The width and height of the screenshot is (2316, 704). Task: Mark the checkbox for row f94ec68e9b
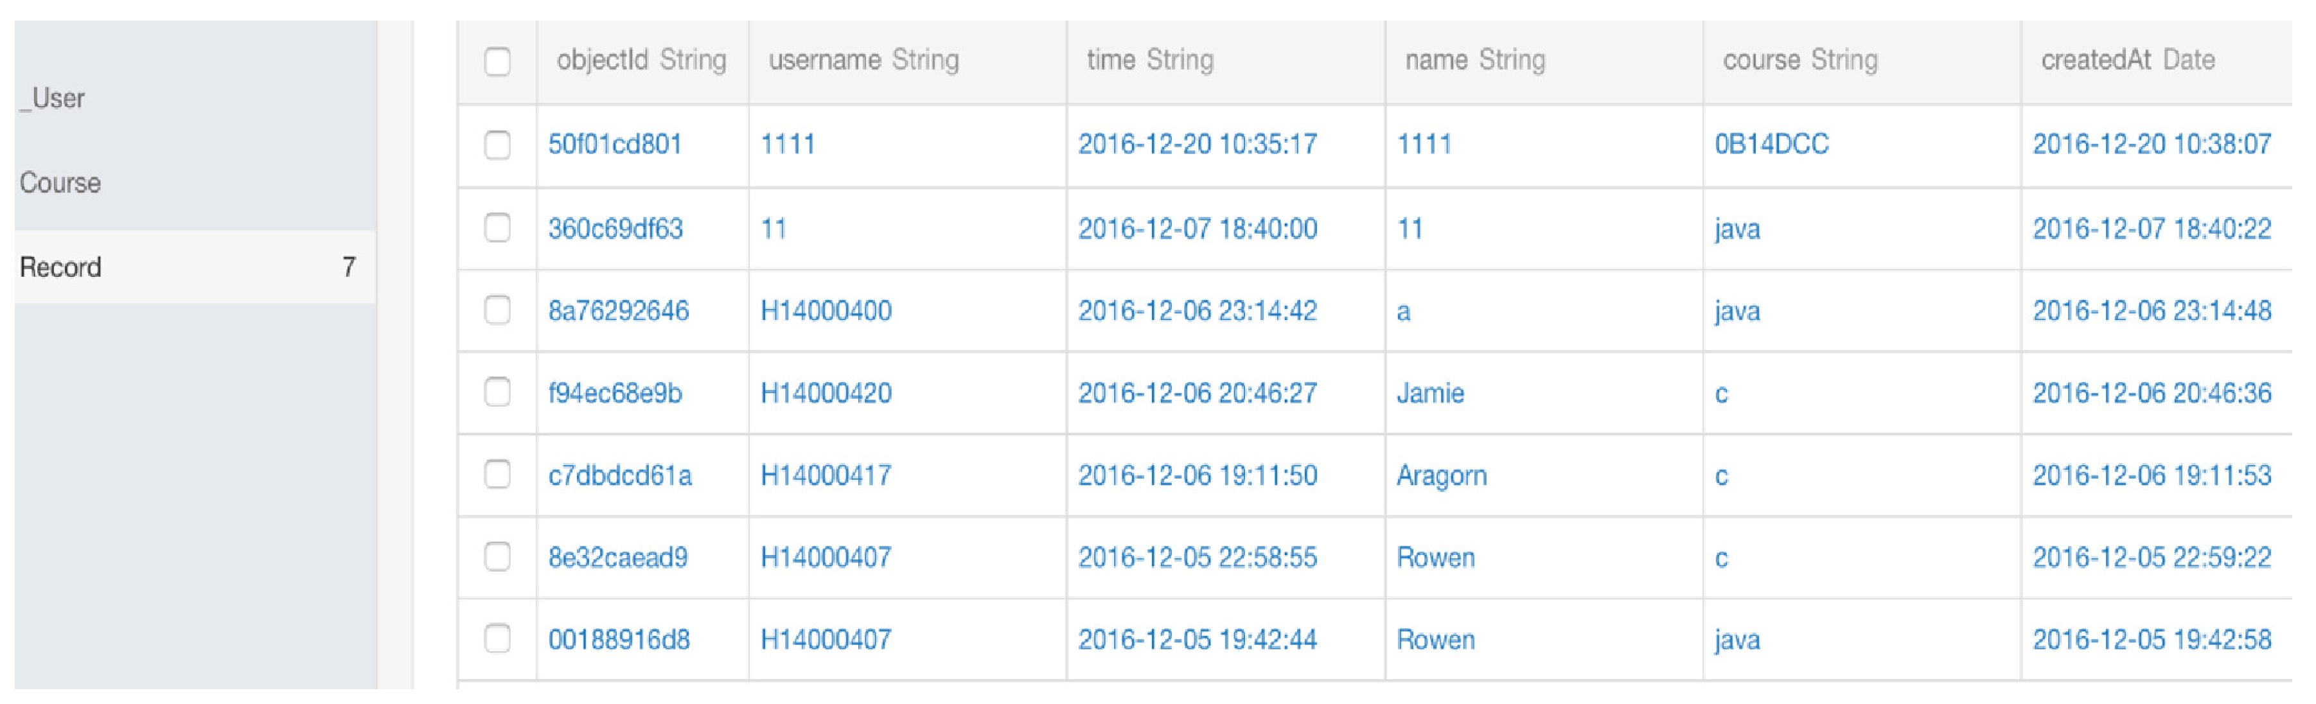497,392
